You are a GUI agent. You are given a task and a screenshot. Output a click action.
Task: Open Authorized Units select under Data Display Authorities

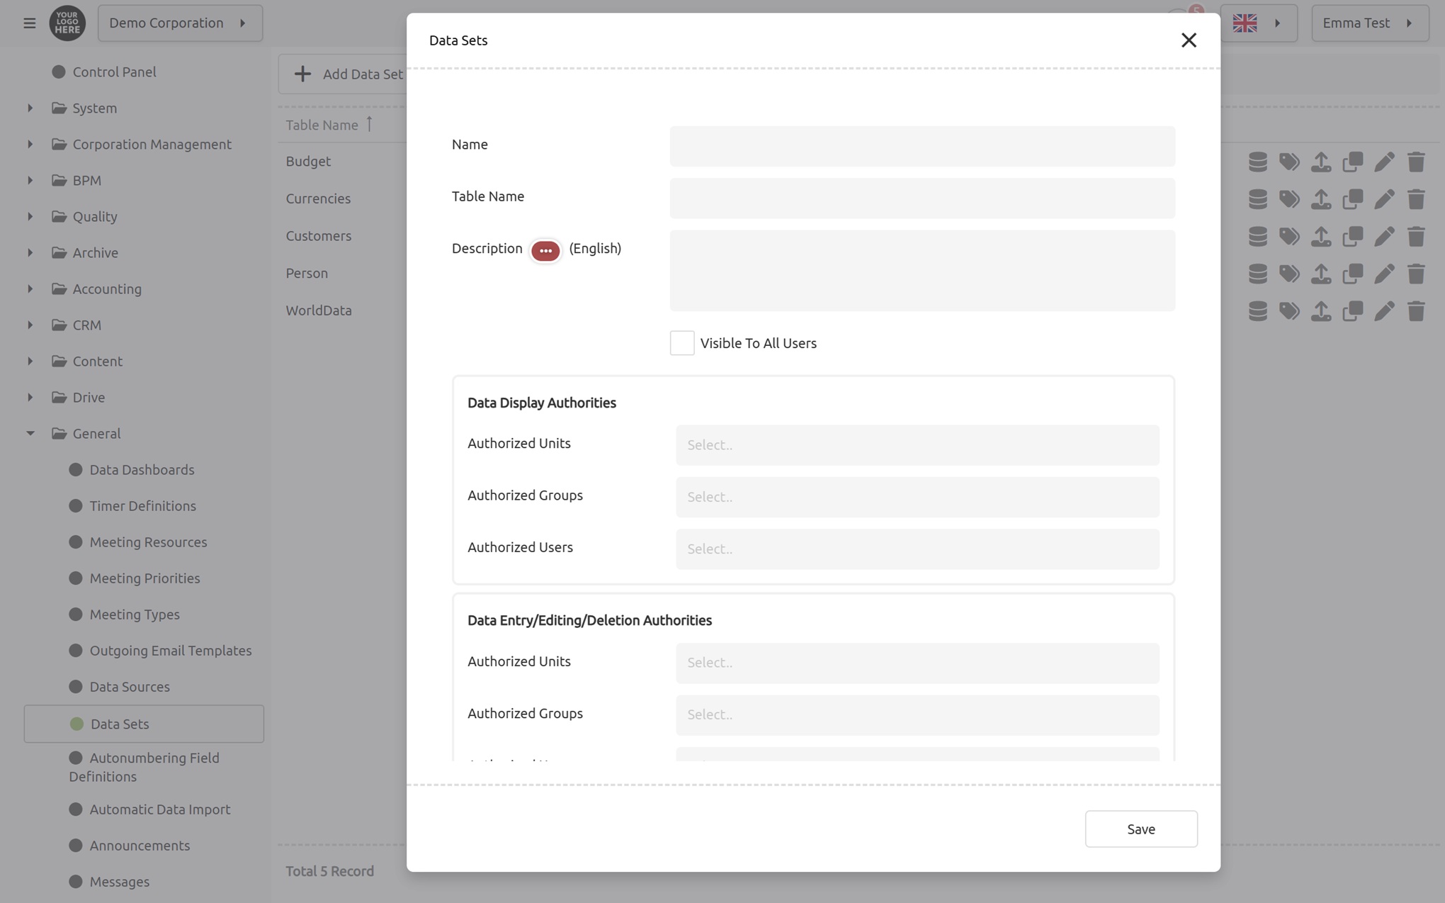pos(917,445)
